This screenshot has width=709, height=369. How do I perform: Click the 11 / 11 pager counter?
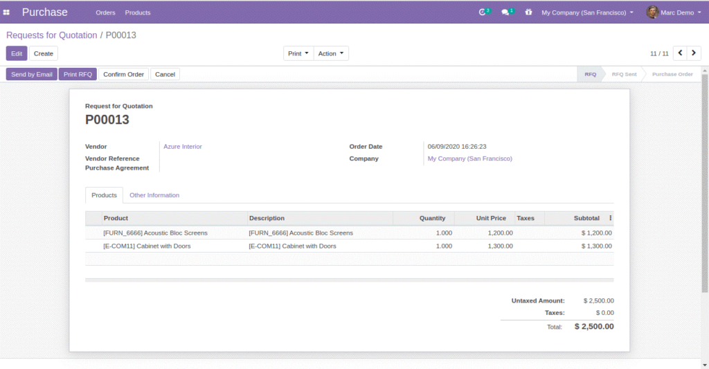(659, 53)
